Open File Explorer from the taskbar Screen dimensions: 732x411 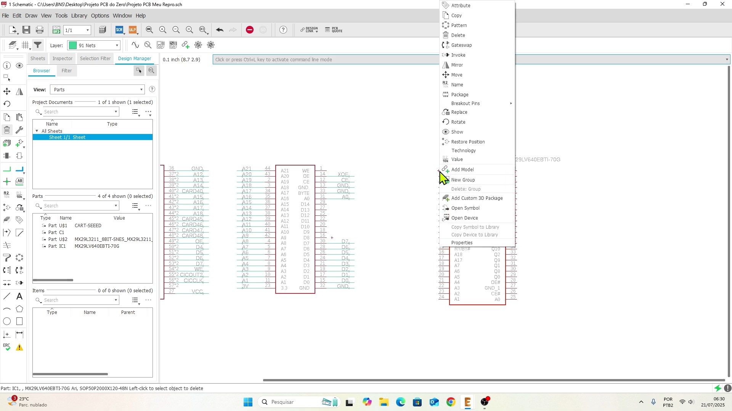click(384, 402)
